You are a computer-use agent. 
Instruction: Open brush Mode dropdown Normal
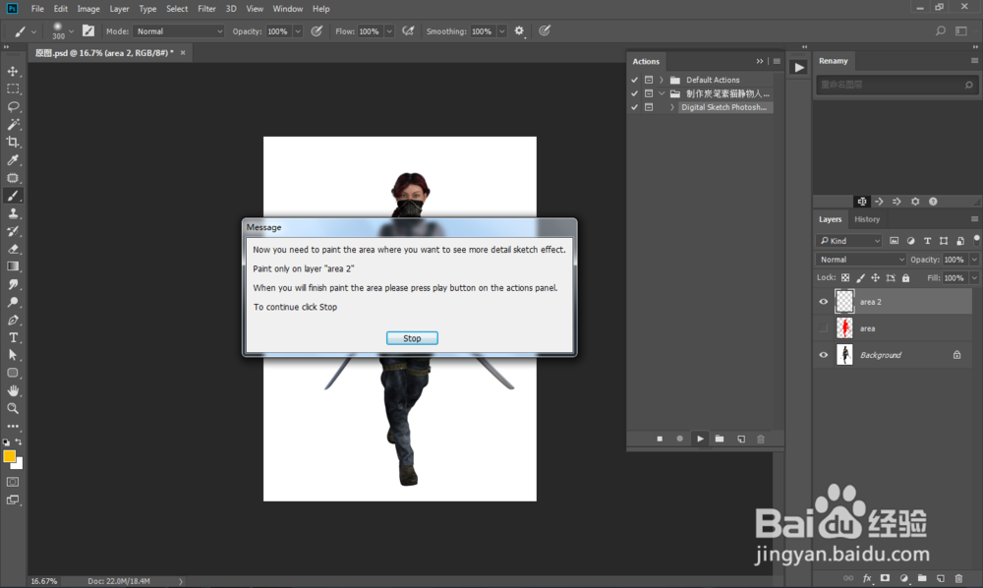(x=179, y=31)
